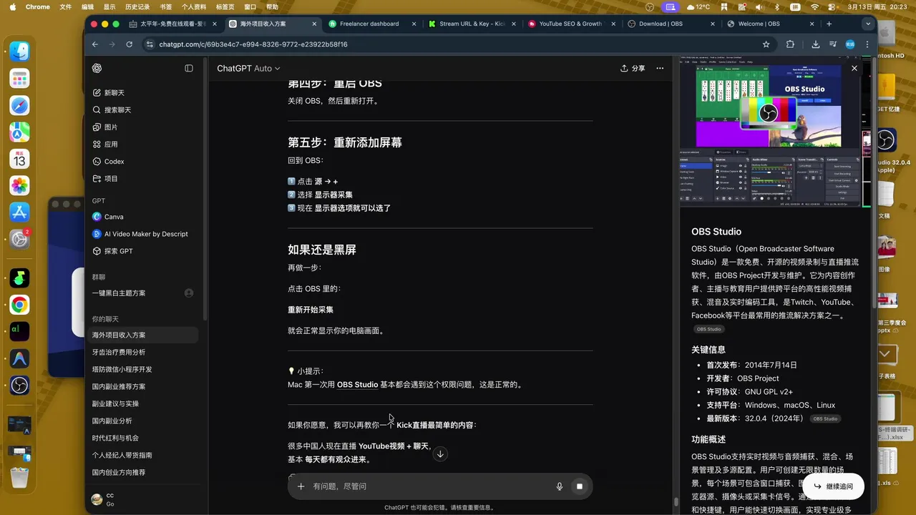
Task: Open the Chrome three-dot menu
Action: tap(867, 44)
